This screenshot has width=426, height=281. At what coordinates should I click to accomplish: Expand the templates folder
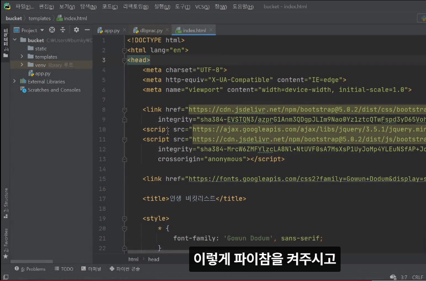(22, 56)
